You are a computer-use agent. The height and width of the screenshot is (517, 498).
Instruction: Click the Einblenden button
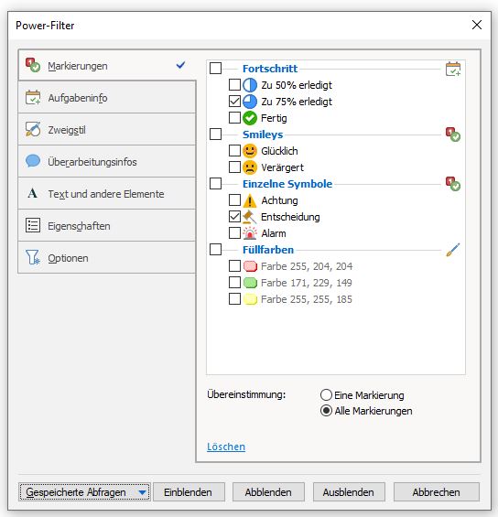coord(189,492)
